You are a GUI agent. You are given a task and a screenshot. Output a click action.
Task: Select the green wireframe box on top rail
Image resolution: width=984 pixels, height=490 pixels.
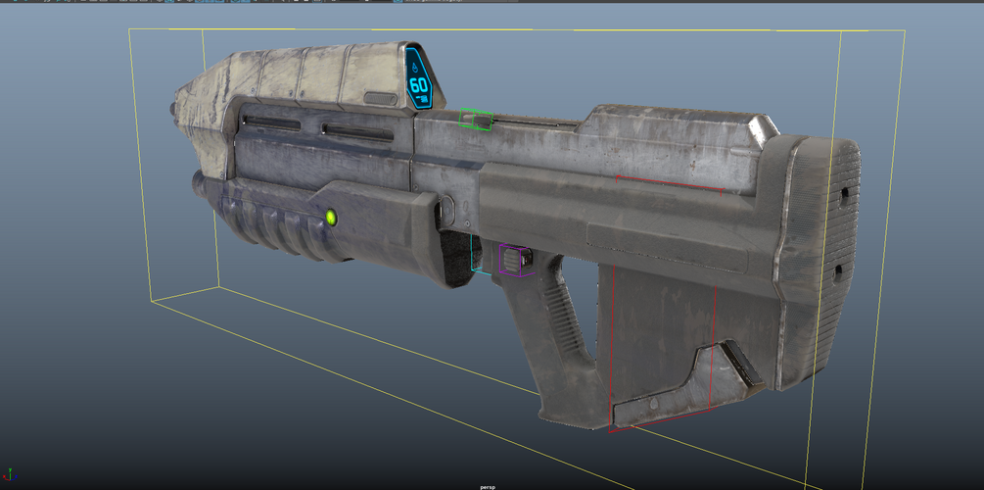pos(476,119)
